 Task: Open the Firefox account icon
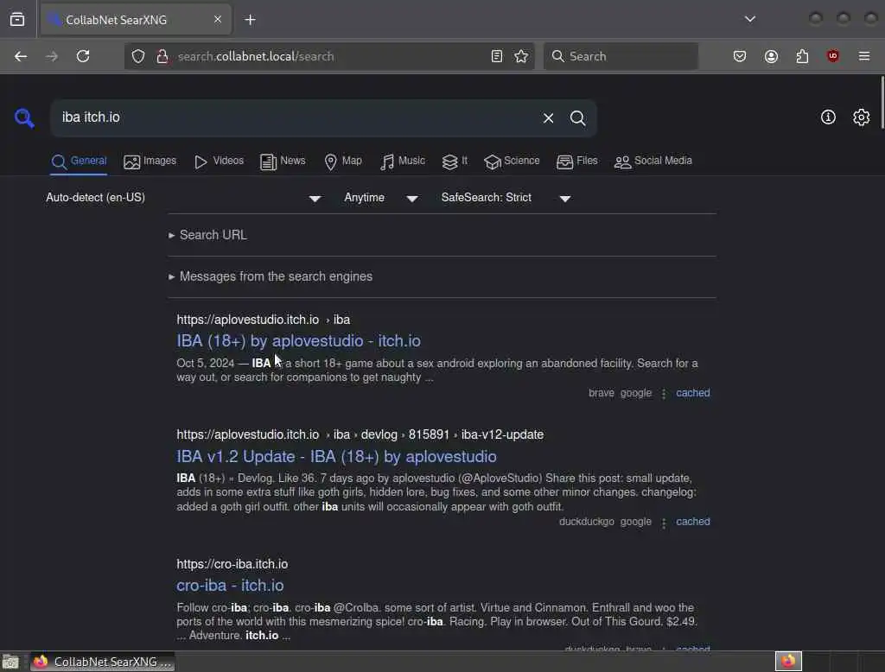point(772,56)
